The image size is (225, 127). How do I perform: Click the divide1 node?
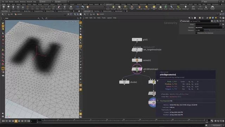click(x=124, y=82)
